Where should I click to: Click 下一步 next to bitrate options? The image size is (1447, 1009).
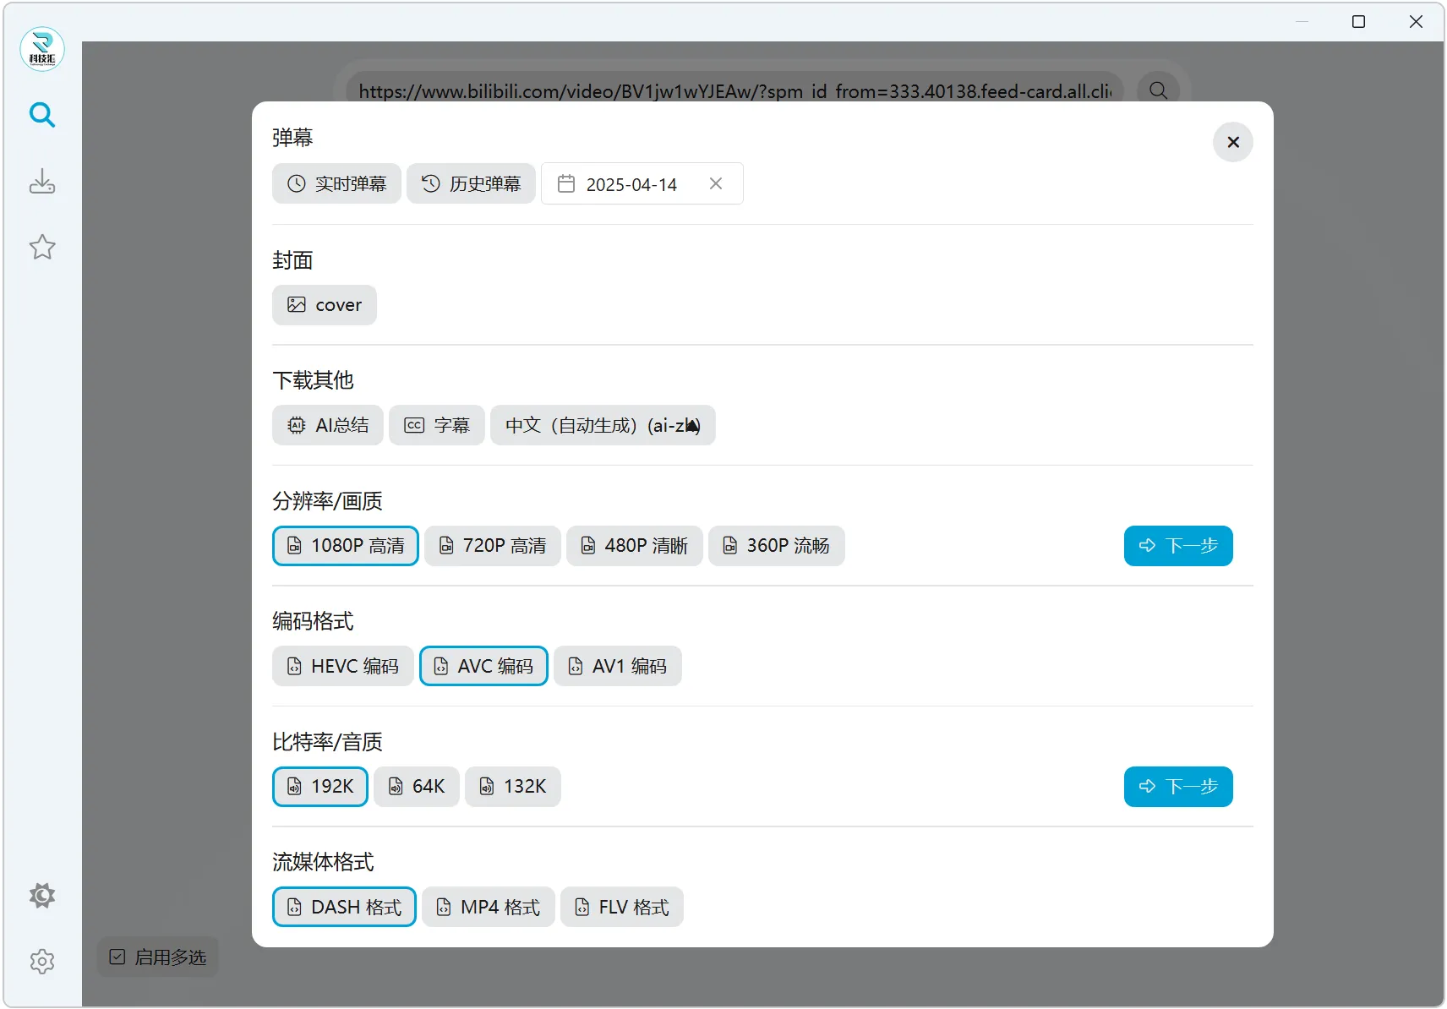pyautogui.click(x=1178, y=787)
